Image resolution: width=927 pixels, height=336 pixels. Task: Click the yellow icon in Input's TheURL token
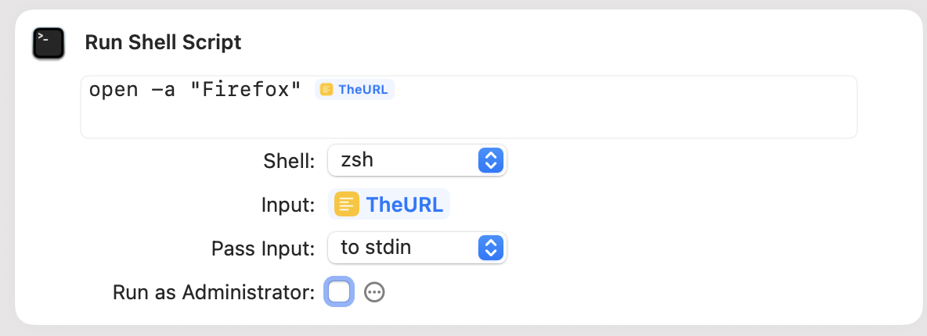[x=346, y=204]
